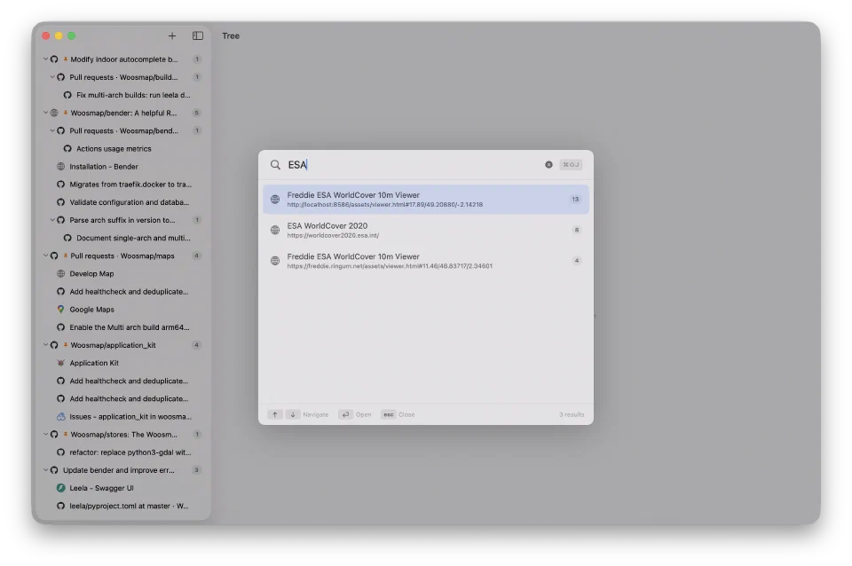The image size is (852, 566).
Task: Click the Leela - Swagger UI icon
Action: point(61,488)
